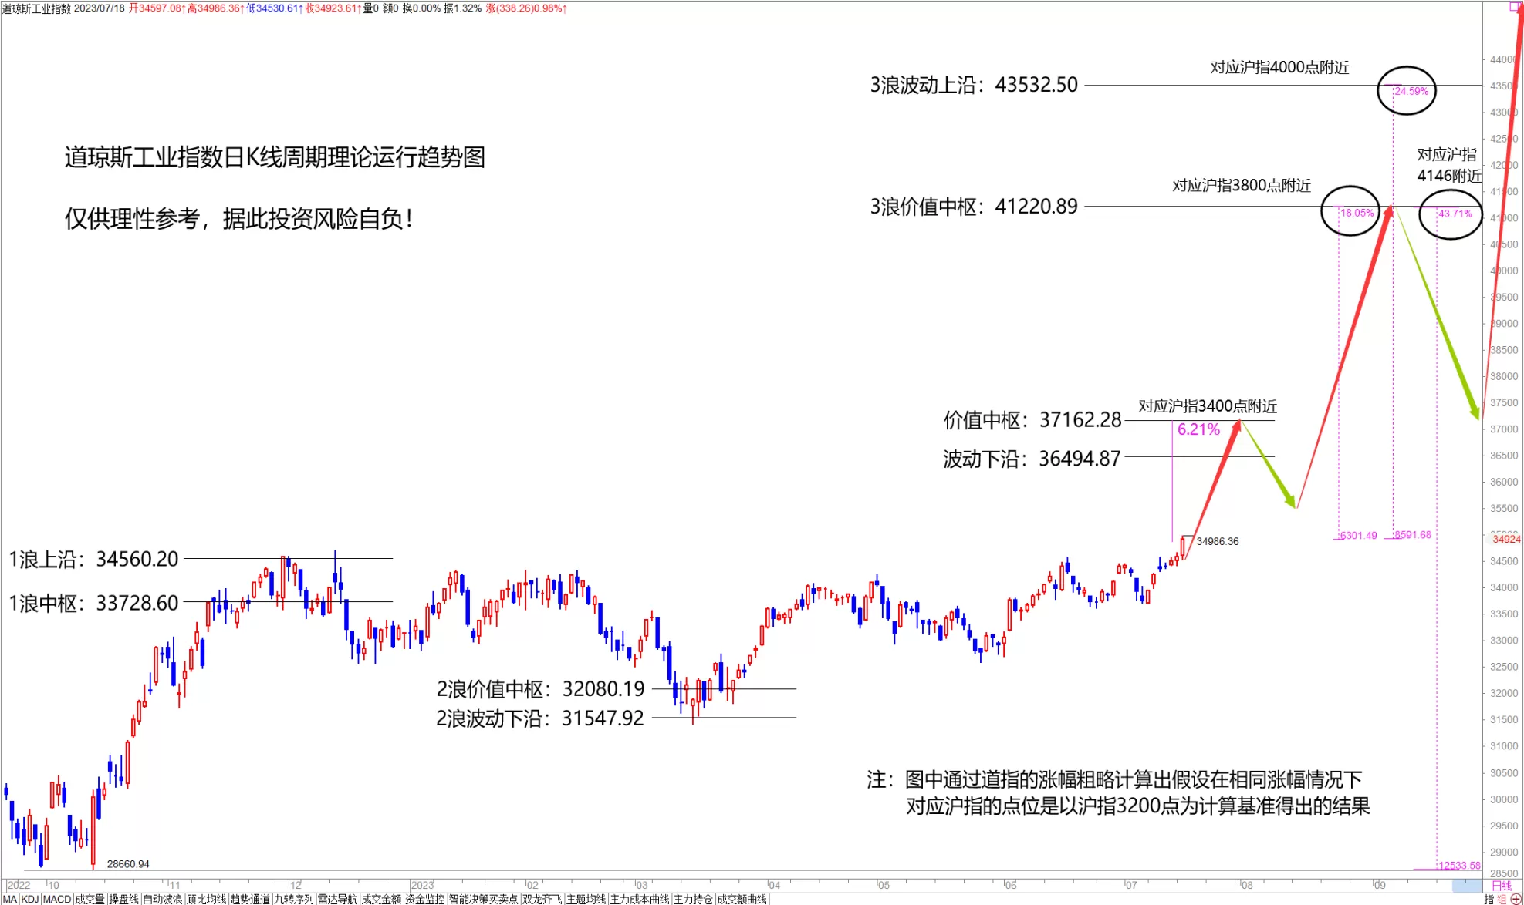Select the 趋势通道 tab
Screen dimensions: 1524x905
(x=250, y=899)
